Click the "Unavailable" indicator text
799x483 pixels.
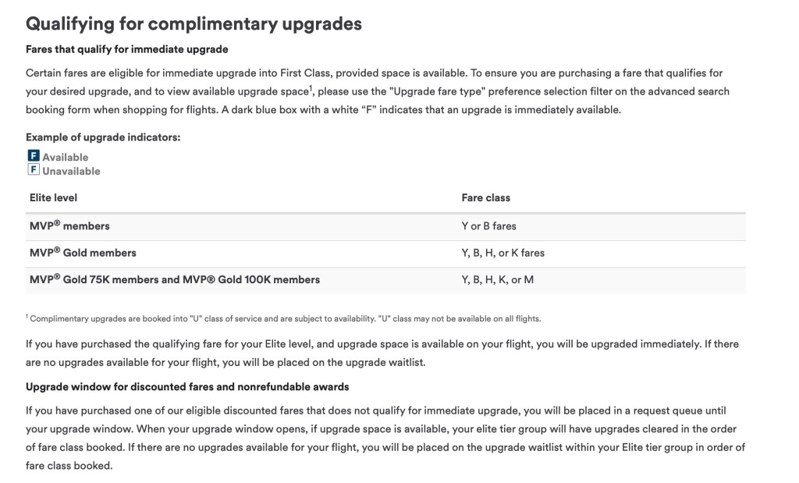[71, 171]
